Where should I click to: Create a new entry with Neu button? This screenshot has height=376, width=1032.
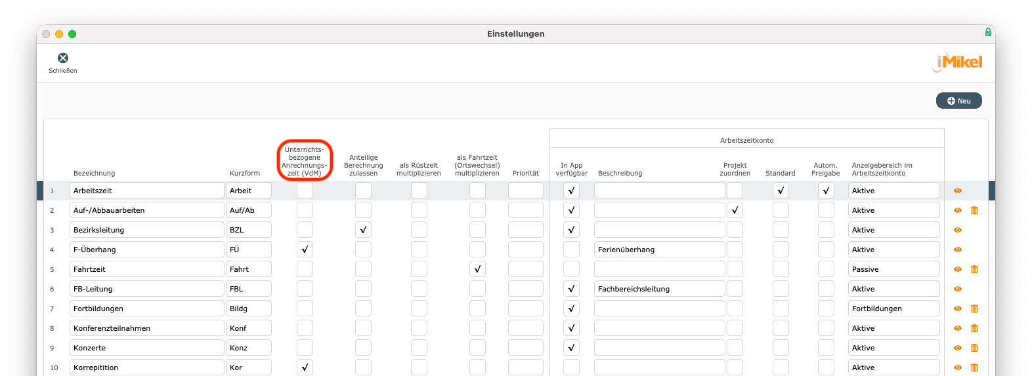pos(958,101)
